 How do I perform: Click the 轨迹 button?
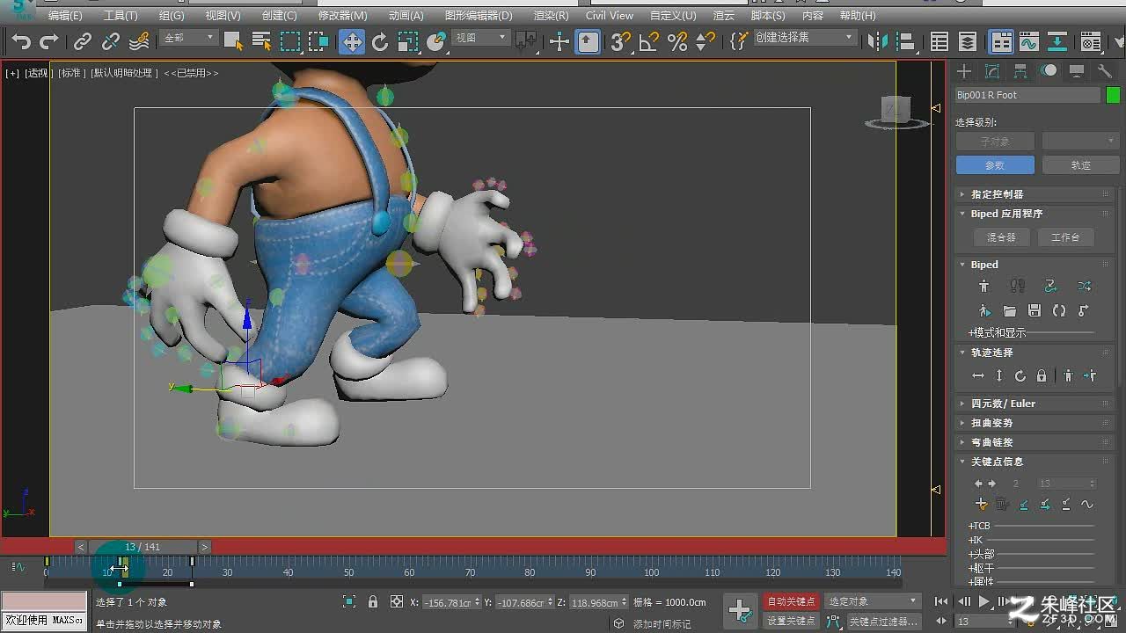(x=1080, y=165)
